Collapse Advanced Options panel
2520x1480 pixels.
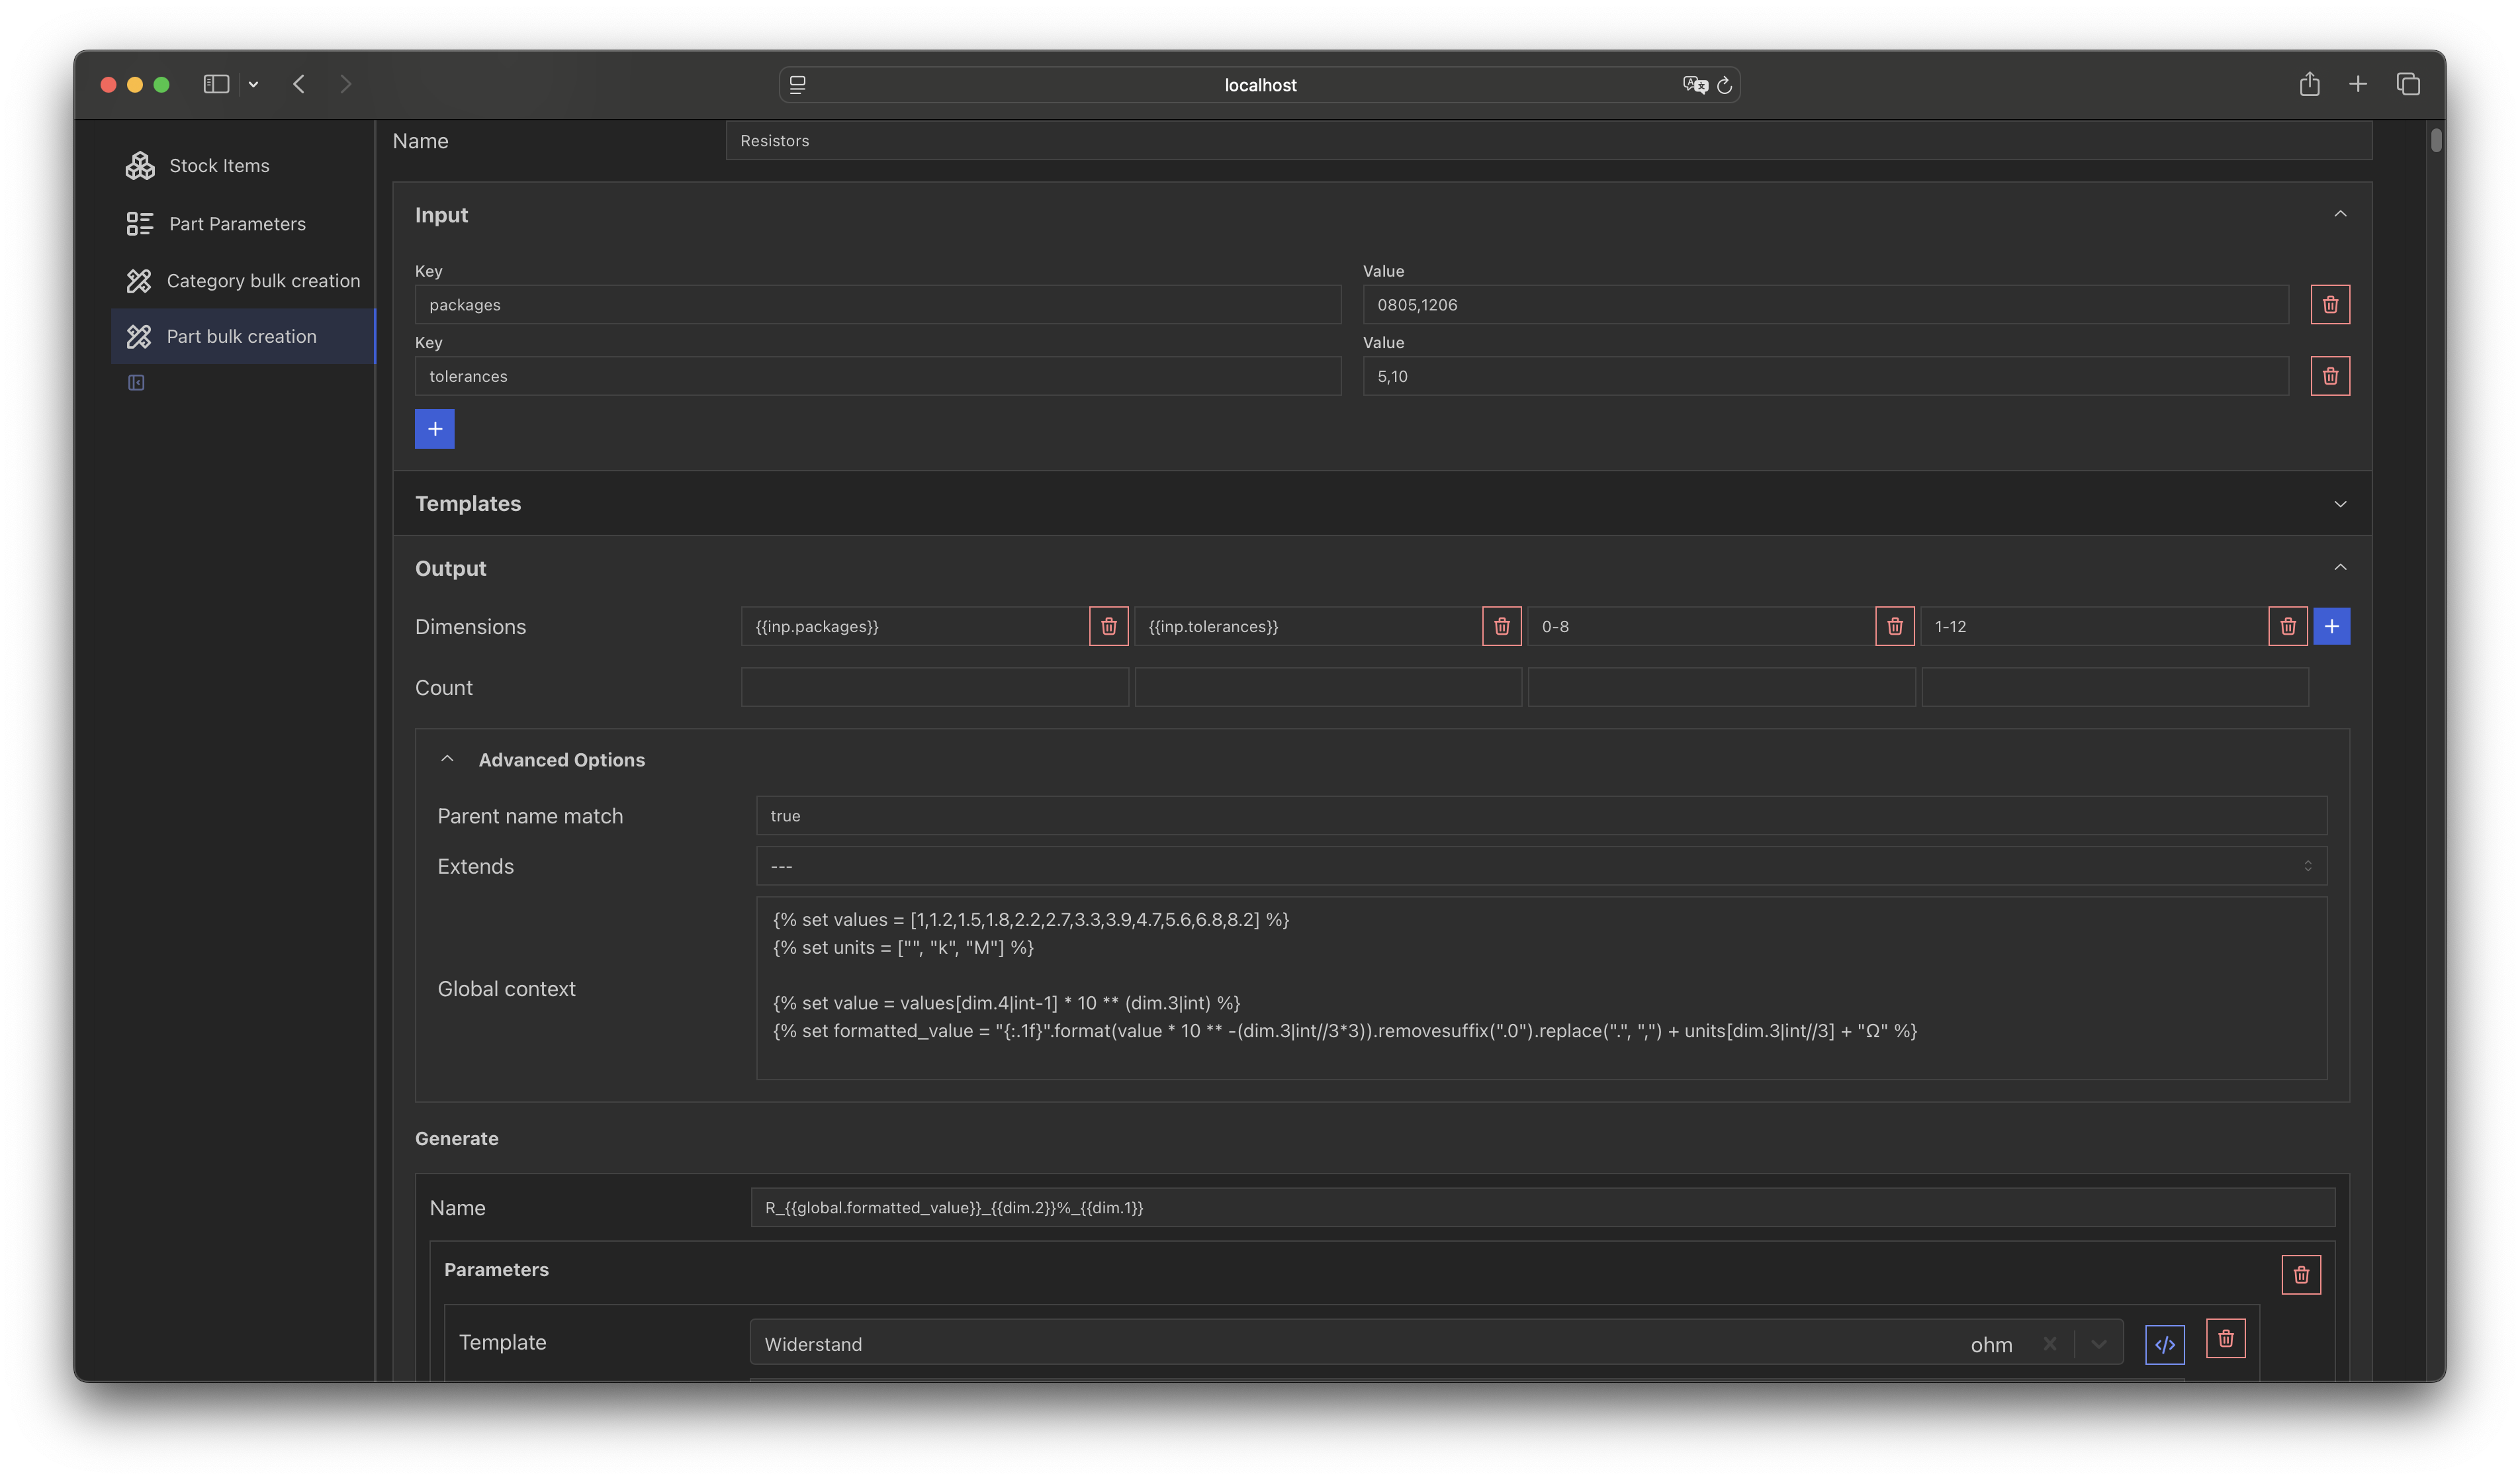(447, 759)
